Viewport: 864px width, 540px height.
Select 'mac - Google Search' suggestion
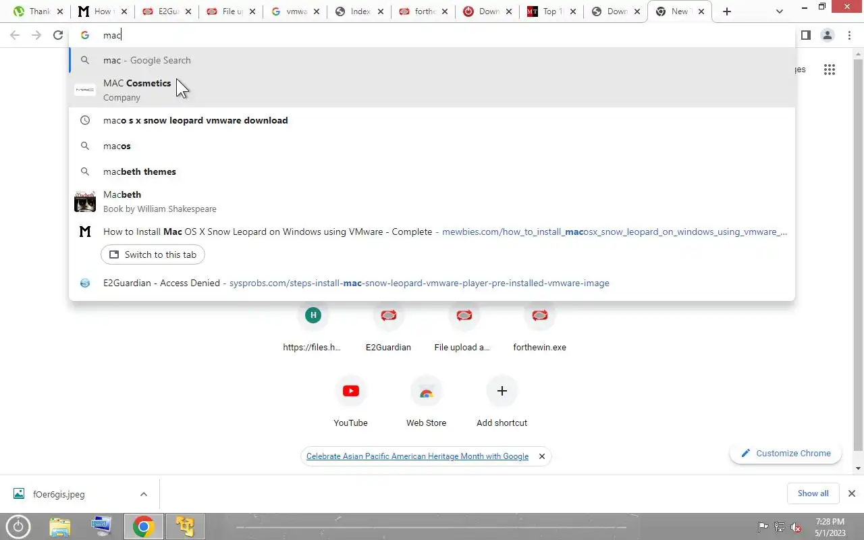point(432,60)
